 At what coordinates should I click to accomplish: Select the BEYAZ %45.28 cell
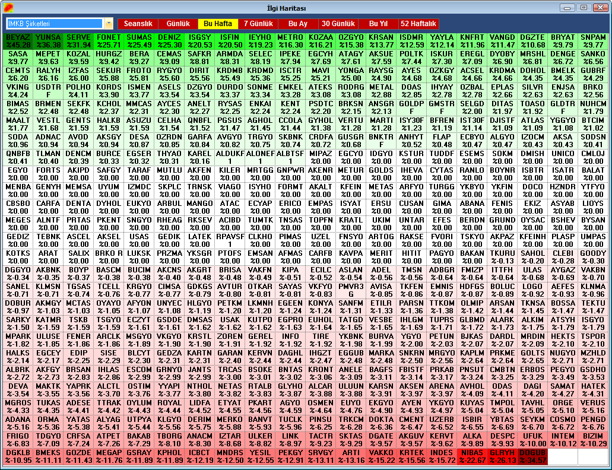tap(18, 41)
